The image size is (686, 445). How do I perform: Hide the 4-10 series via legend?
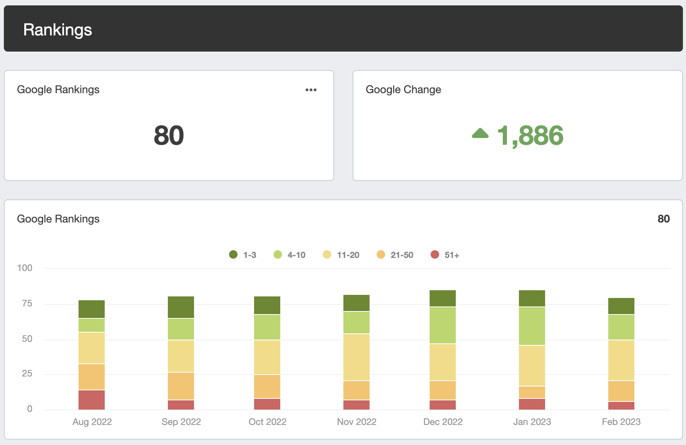click(x=289, y=255)
